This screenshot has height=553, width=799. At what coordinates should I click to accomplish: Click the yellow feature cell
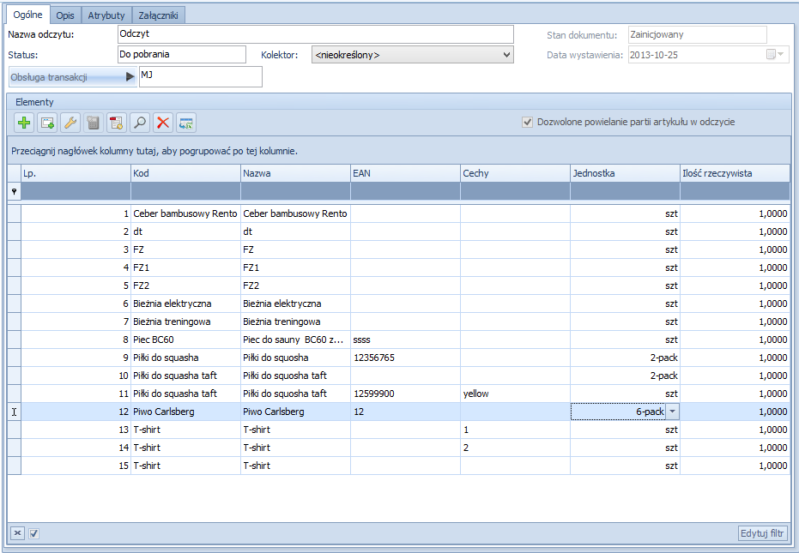point(515,394)
